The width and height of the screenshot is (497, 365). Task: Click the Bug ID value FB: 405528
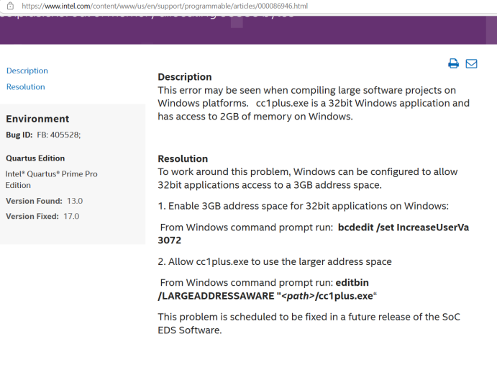coord(59,135)
